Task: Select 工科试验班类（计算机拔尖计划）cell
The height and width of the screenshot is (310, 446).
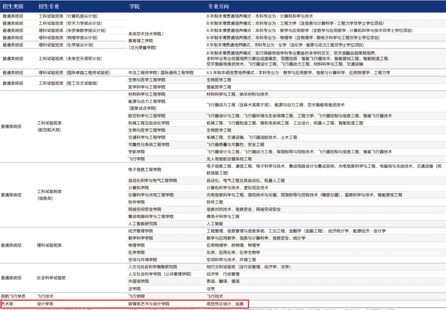Action: pos(68,16)
